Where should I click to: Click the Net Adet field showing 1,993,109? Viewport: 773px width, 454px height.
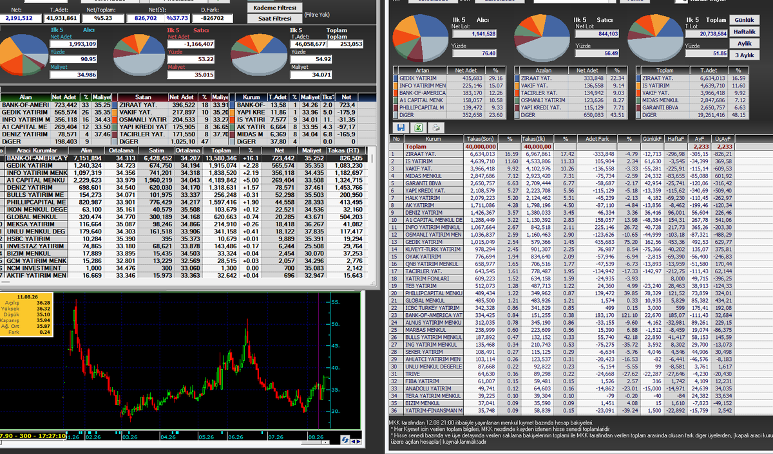[x=73, y=44]
